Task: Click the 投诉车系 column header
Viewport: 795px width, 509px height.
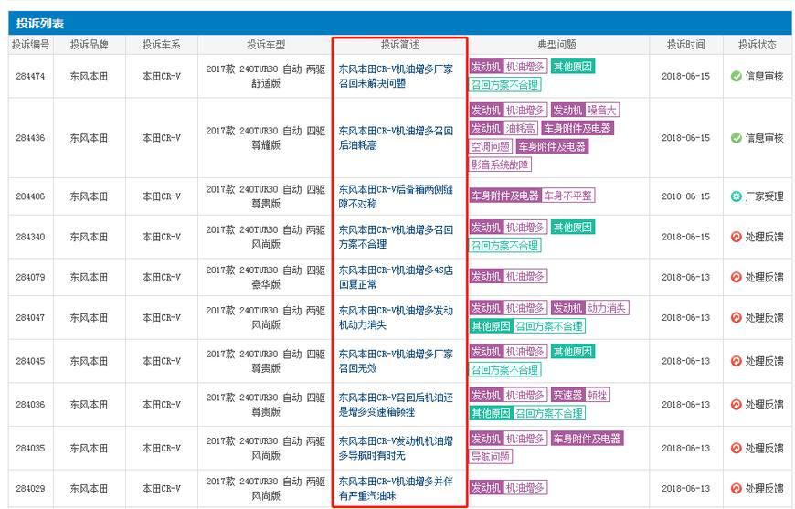Action: click(x=161, y=45)
